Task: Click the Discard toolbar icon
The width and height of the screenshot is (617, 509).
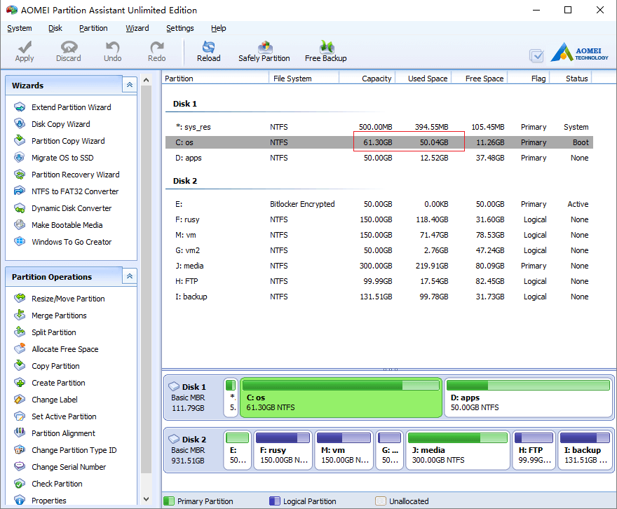Action: point(69,47)
